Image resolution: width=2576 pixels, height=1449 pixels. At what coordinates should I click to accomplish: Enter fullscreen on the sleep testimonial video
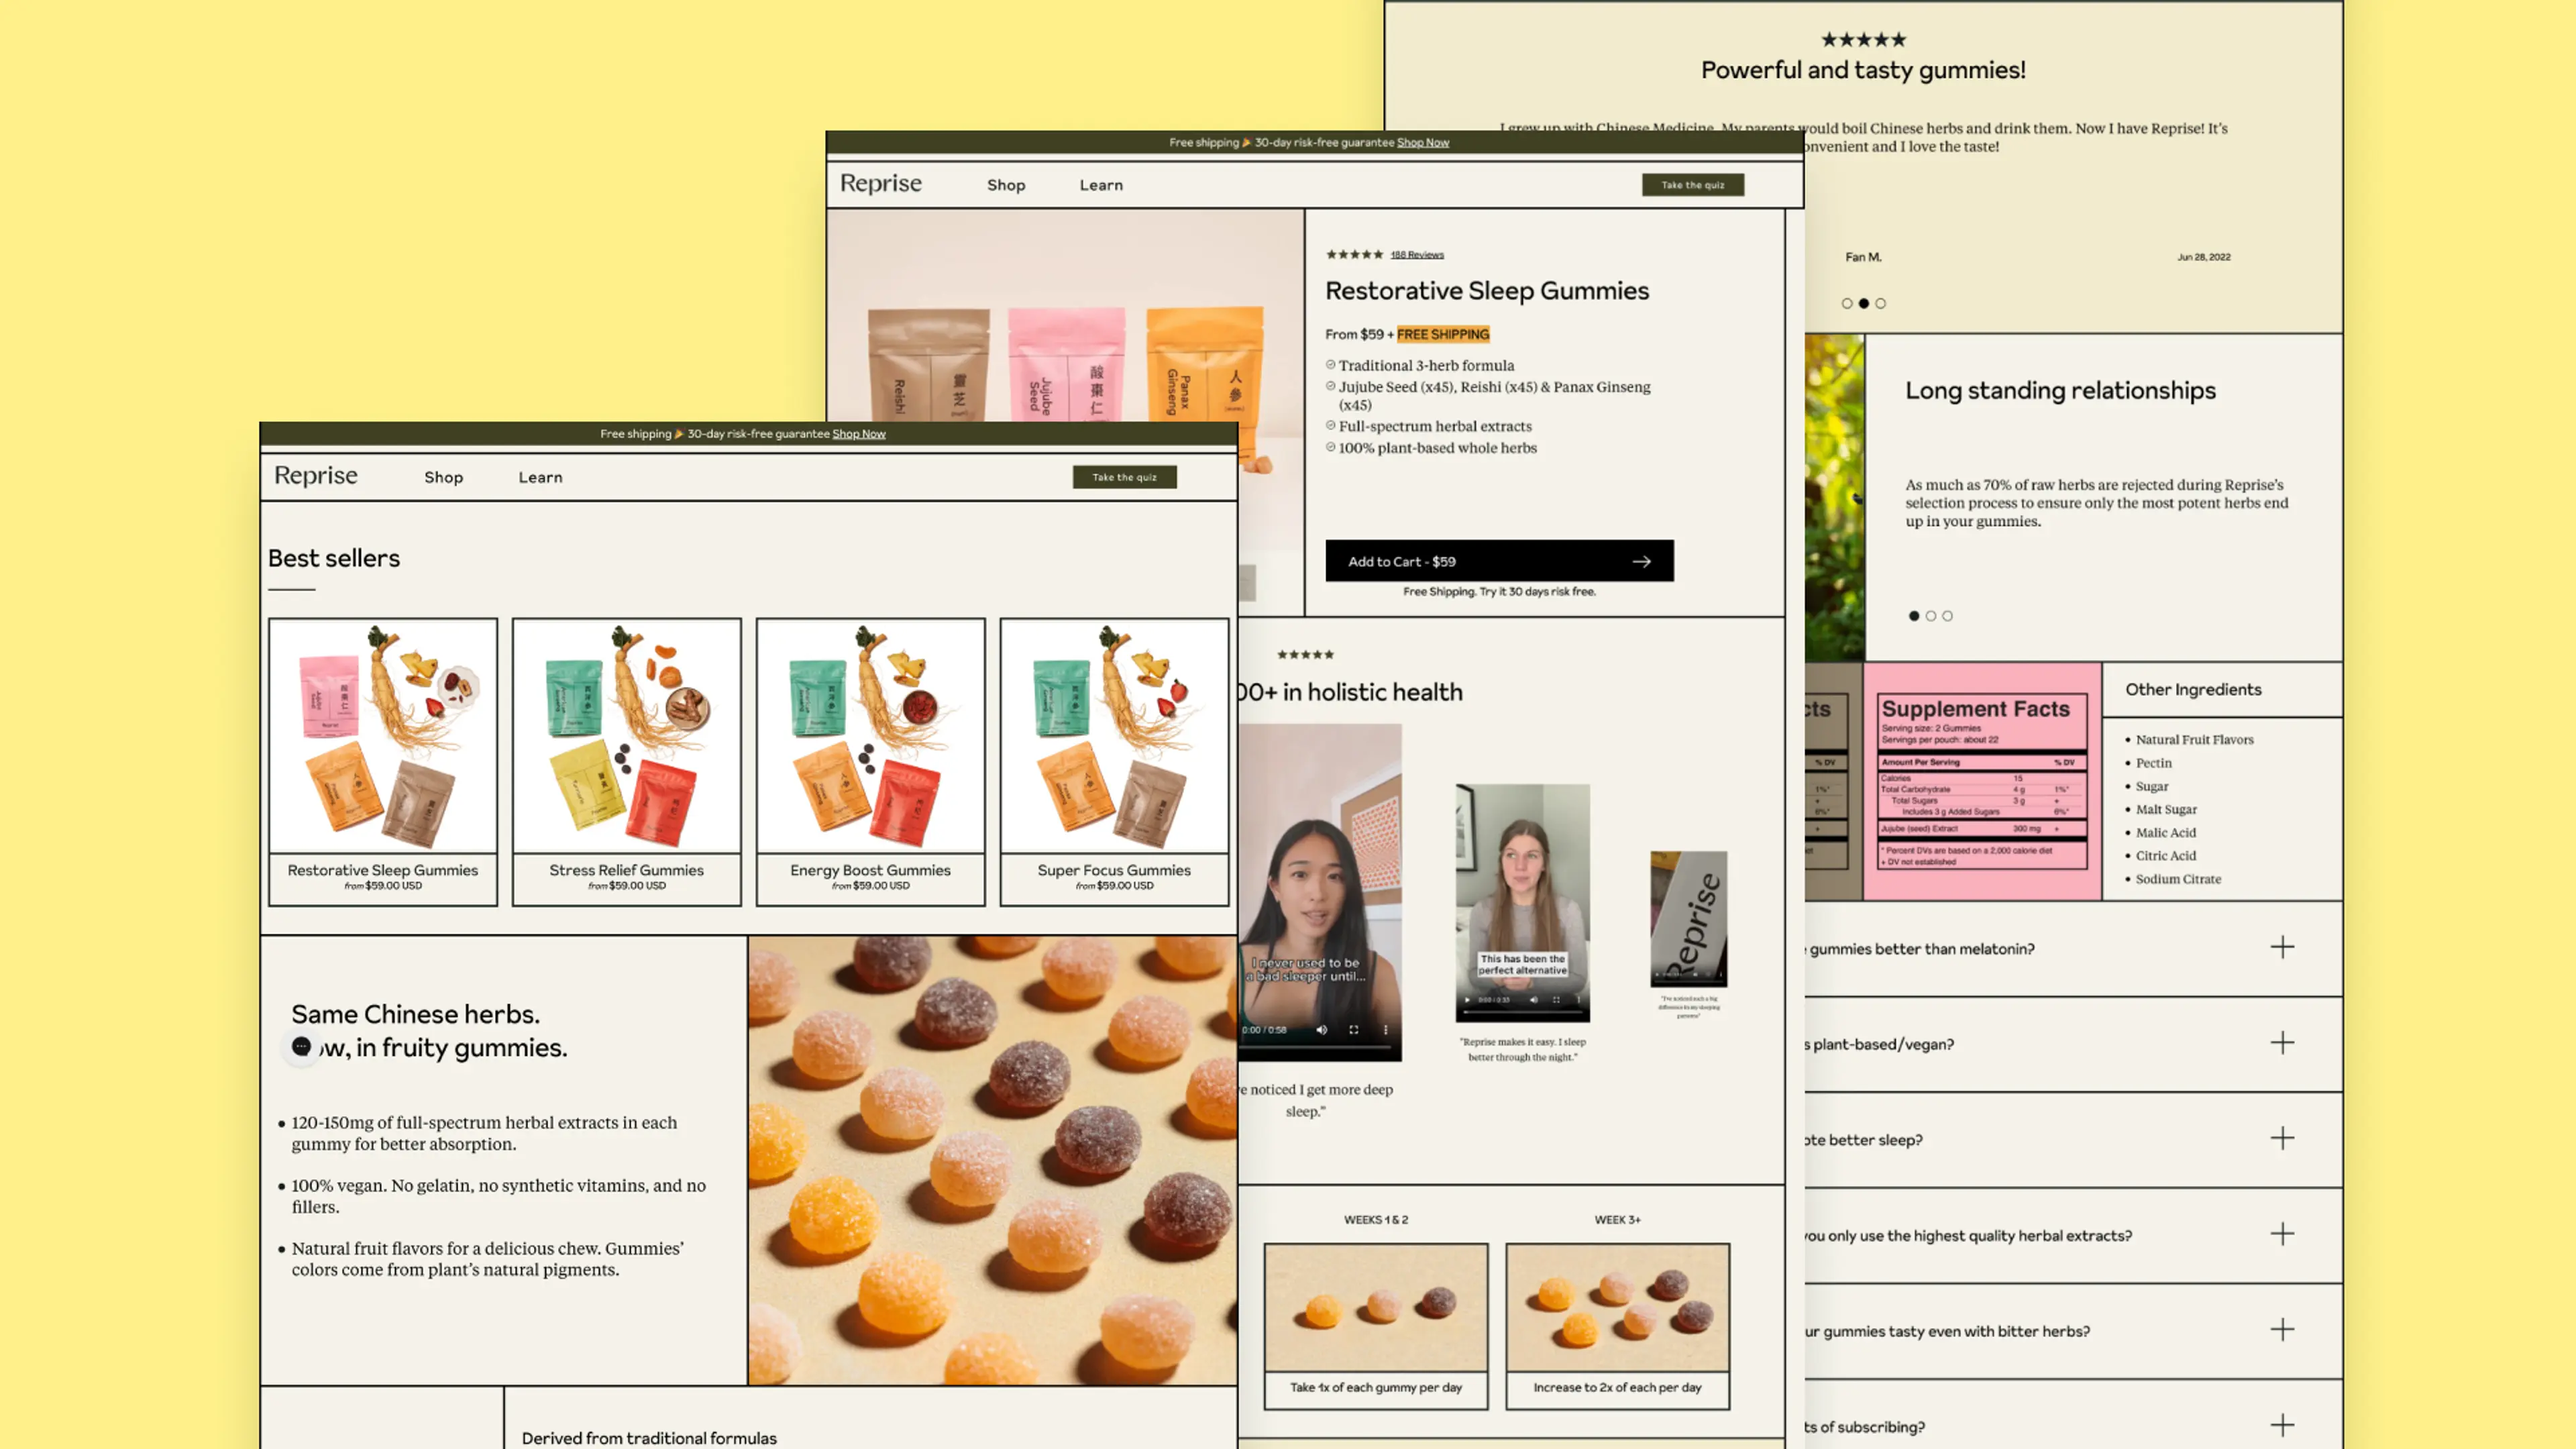[1354, 1029]
